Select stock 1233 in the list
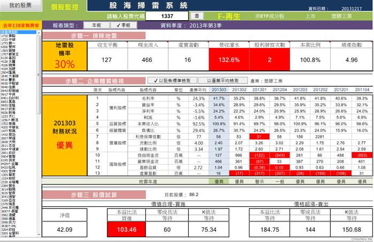This screenshot has width=374, height=242. [x=18, y=116]
